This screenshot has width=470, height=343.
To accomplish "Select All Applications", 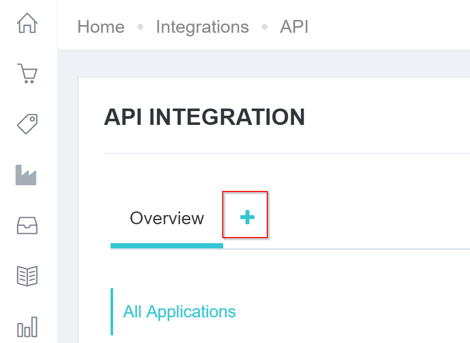I will [x=179, y=311].
